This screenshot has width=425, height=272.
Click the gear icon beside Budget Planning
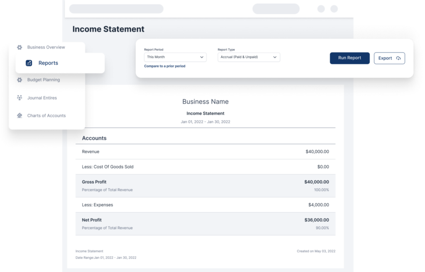(20, 80)
